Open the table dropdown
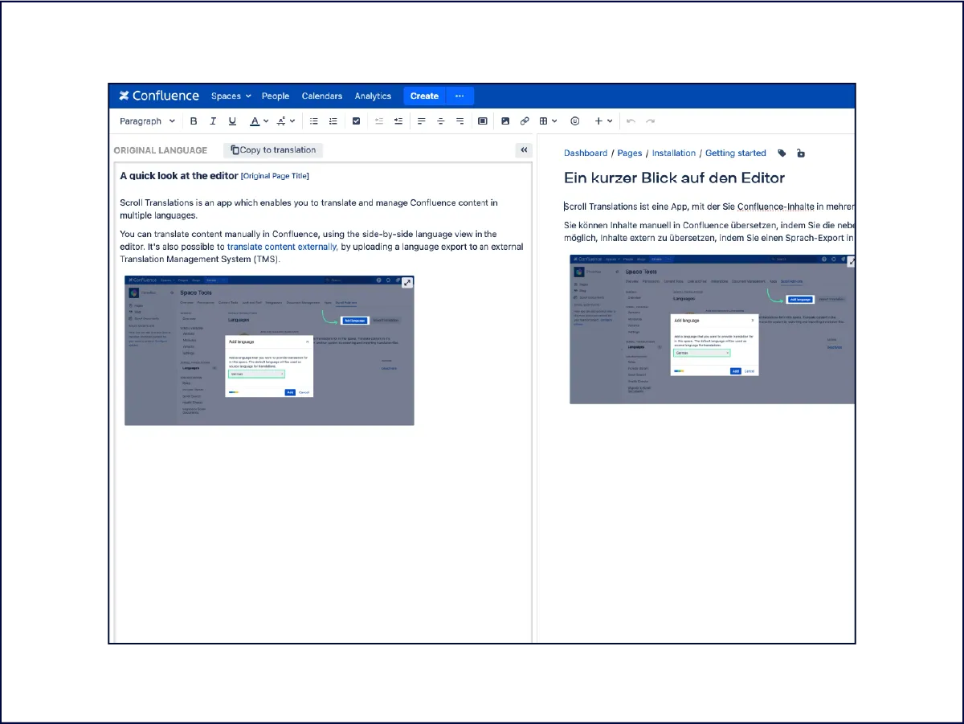964x724 pixels. [548, 121]
